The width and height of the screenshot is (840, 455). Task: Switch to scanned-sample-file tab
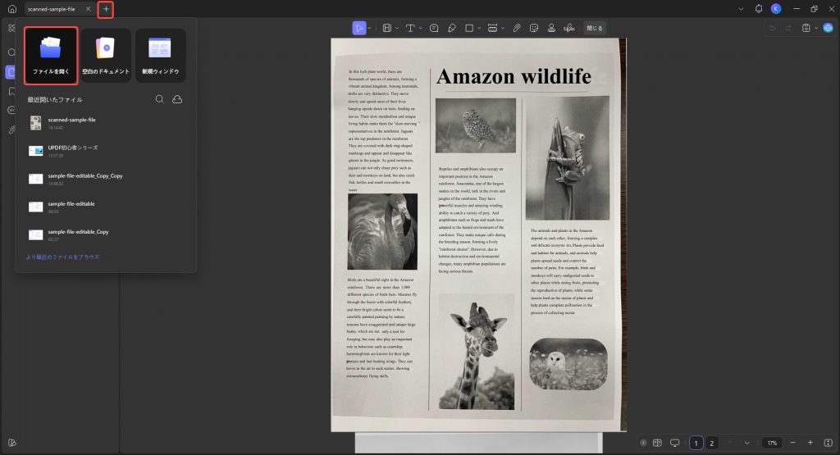click(x=52, y=9)
